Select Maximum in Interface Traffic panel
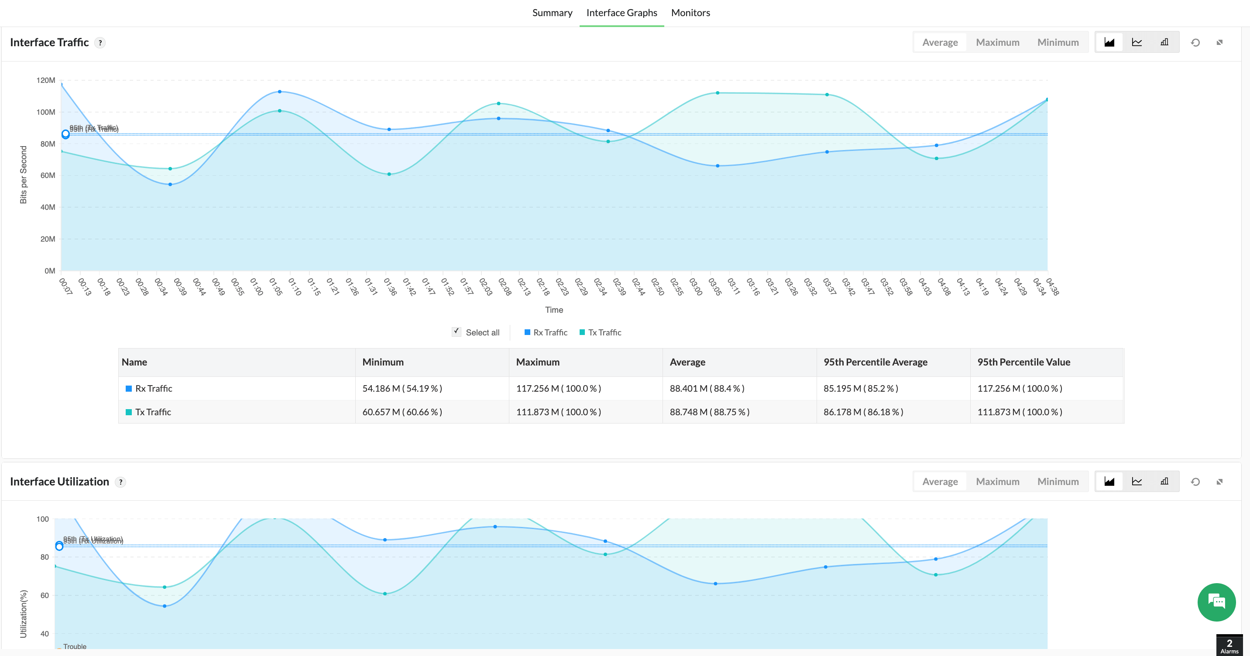Viewport: 1250px width, 656px height. tap(997, 42)
